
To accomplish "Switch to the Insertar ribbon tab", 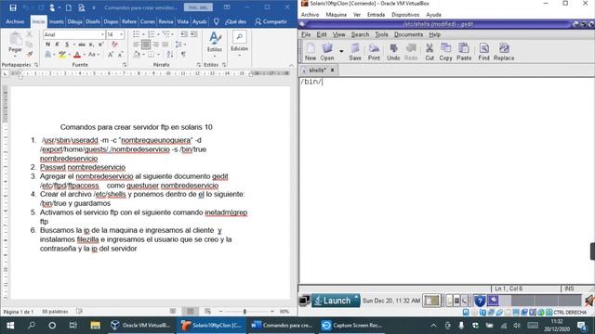I will click(56, 21).
